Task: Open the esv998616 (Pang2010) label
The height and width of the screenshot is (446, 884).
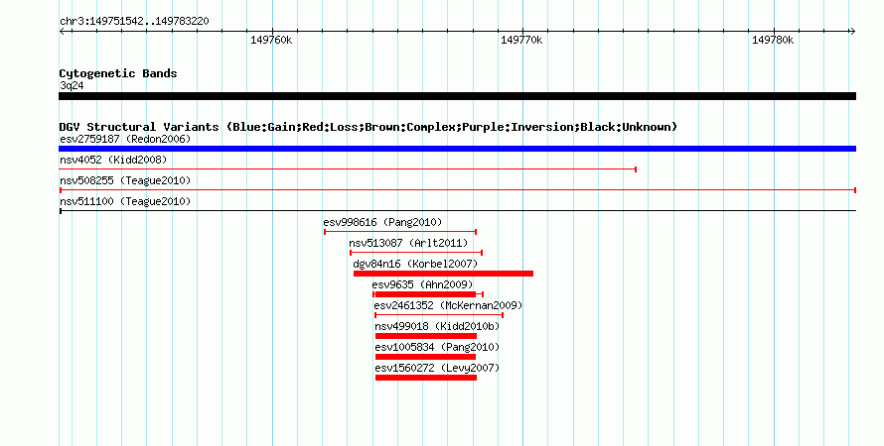Action: click(x=382, y=222)
